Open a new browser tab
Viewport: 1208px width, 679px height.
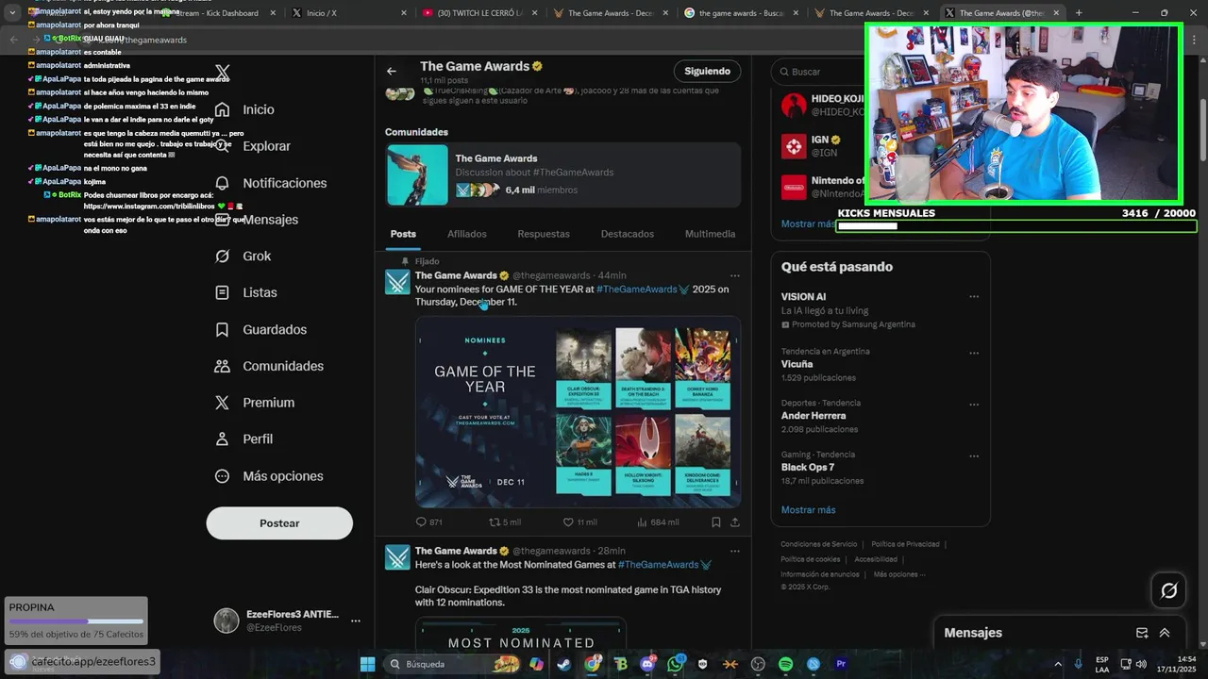click(x=1078, y=13)
